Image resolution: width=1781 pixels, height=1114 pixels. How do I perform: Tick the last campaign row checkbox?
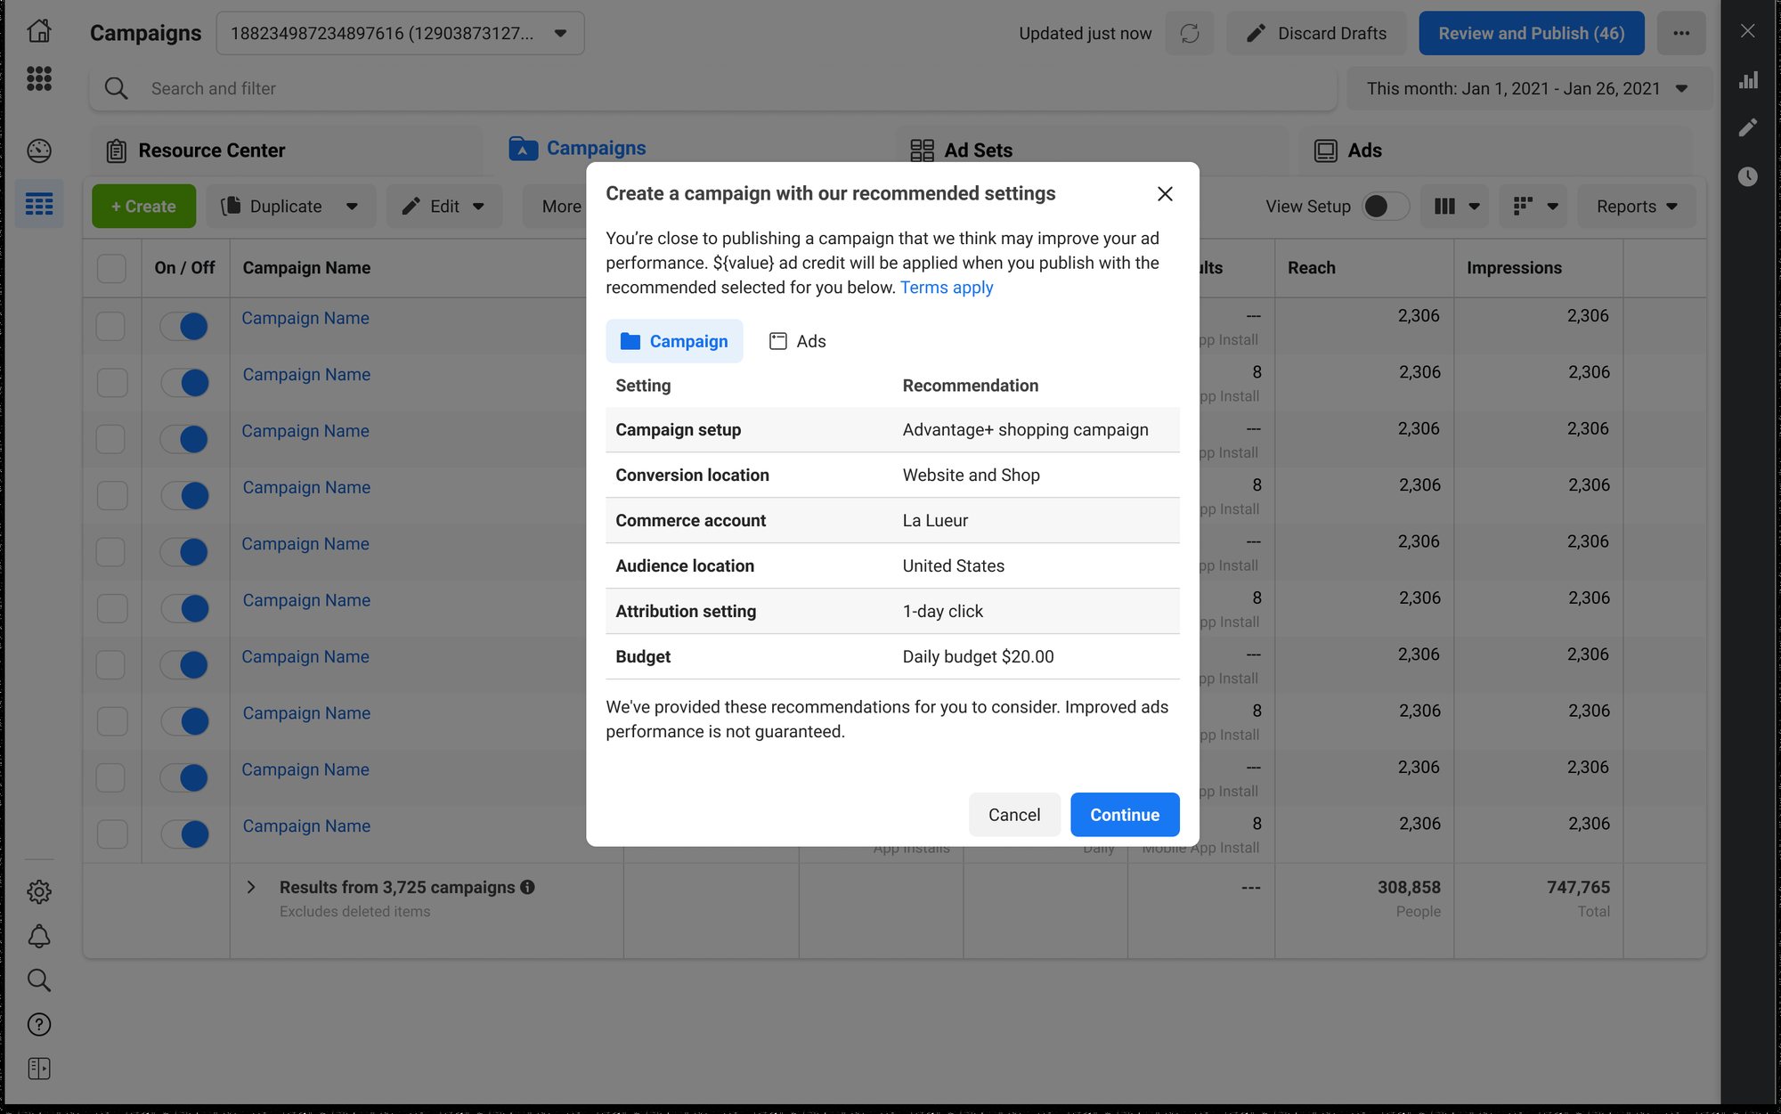112,834
